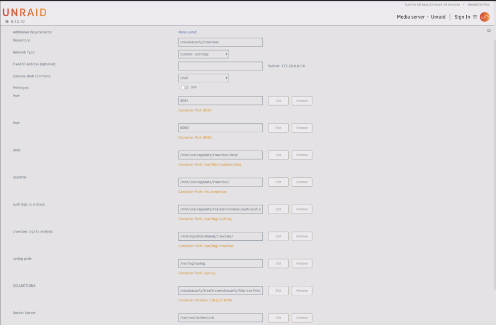This screenshot has width=496, height=325.
Task: Click Container Variable: COLLECTIONS text
Action: pos(205,300)
